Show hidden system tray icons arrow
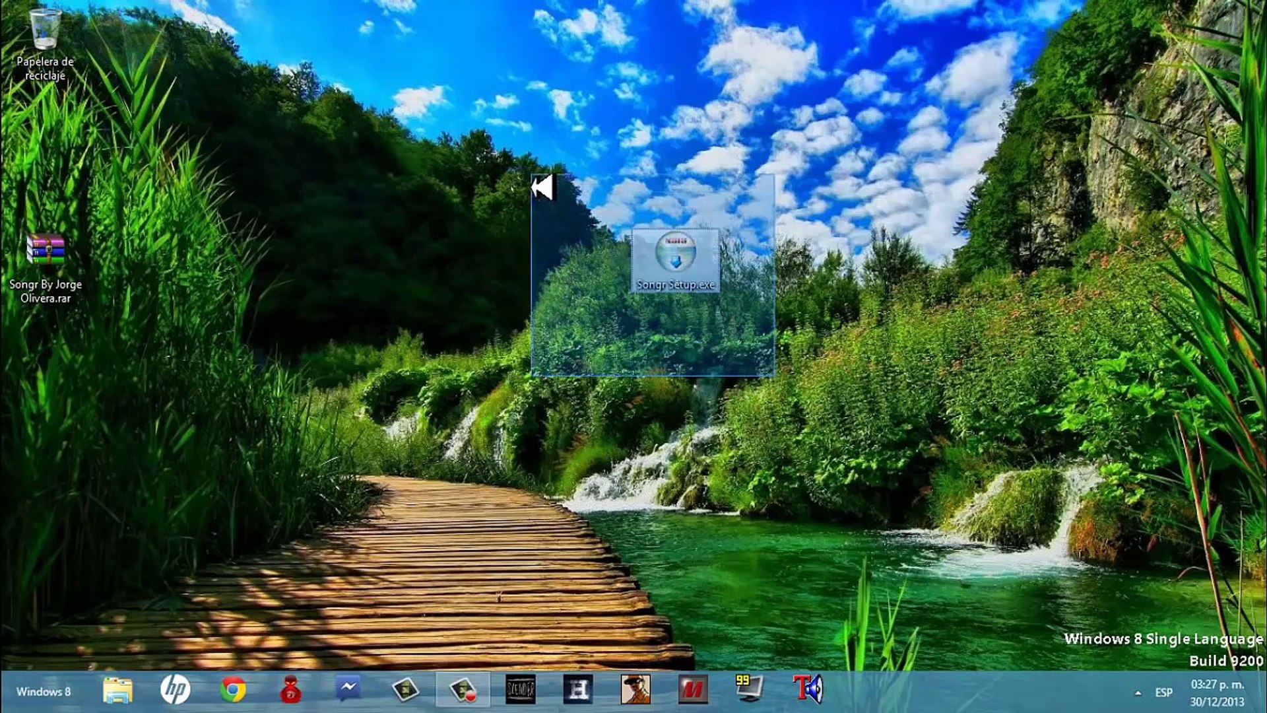Screen dimensions: 1267x713 [x=1138, y=693]
